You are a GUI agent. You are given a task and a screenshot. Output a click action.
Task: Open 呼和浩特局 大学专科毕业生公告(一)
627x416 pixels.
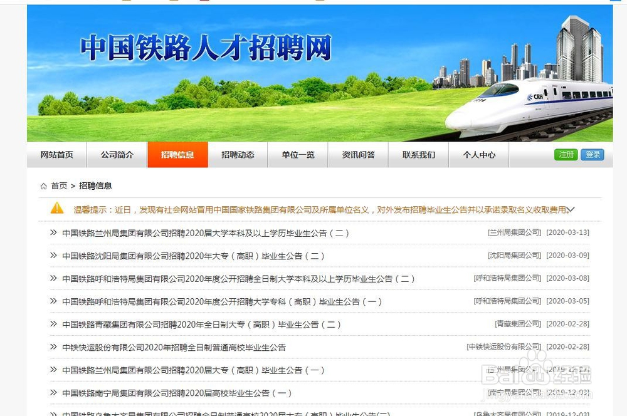point(222,301)
